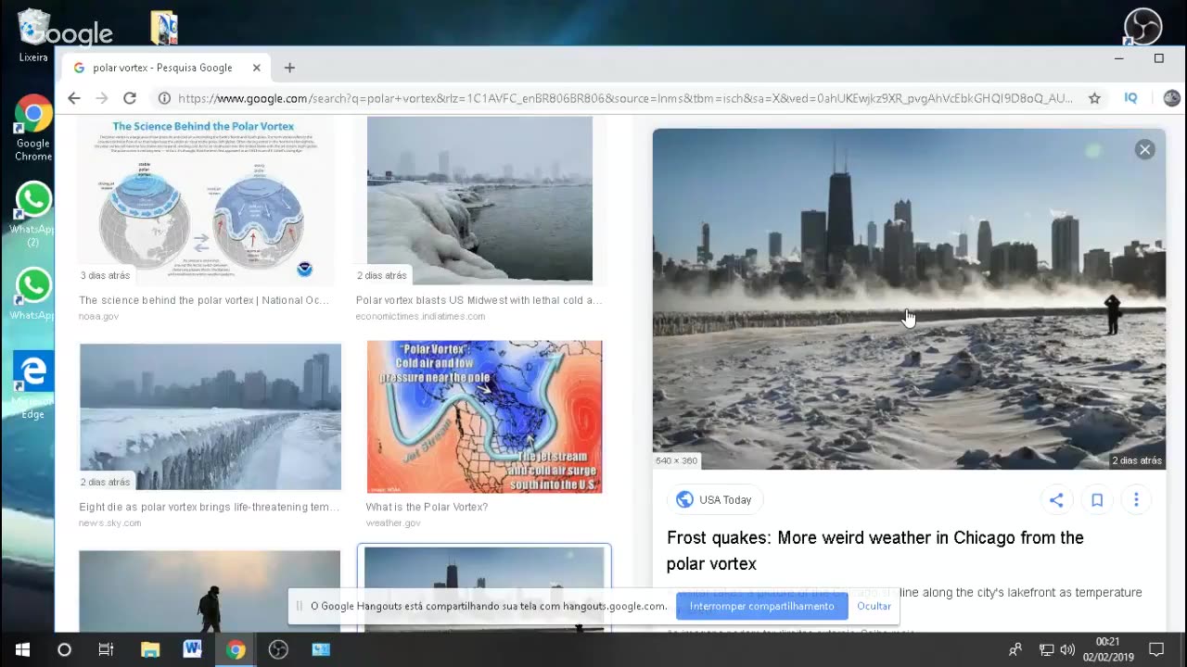Open the desktop folder icon at top
1187x667 pixels.
point(164,28)
